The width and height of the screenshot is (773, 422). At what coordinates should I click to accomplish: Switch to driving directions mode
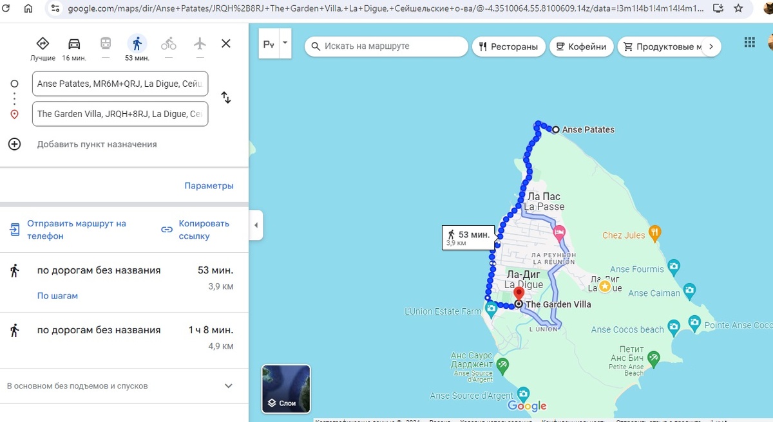click(x=74, y=48)
